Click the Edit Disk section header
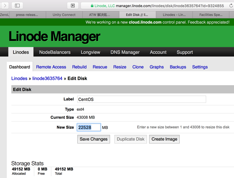The height and width of the screenshot is (178, 234). coord(123,89)
